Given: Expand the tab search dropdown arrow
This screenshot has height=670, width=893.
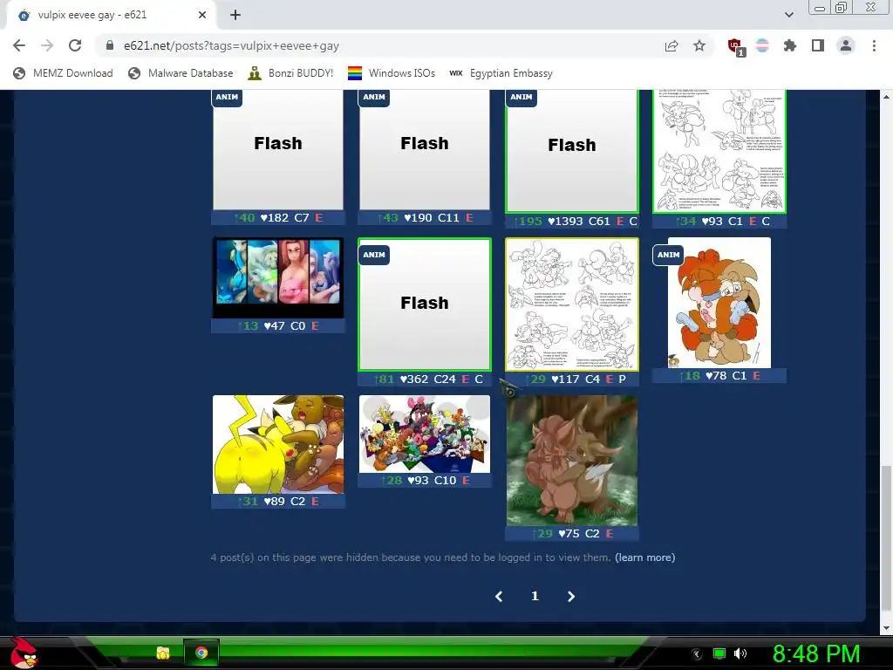Looking at the screenshot, I should tap(788, 15).
